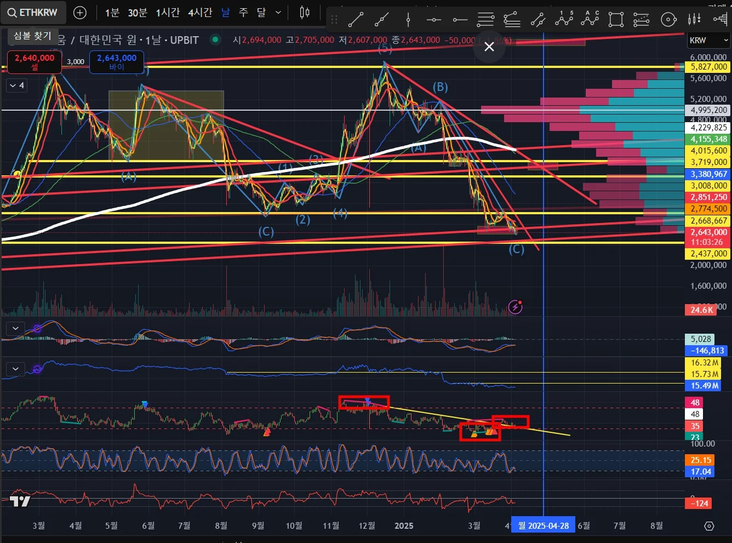The image size is (732, 543).
Task: Click the 2025-04-28 date label
Action: (x=543, y=526)
